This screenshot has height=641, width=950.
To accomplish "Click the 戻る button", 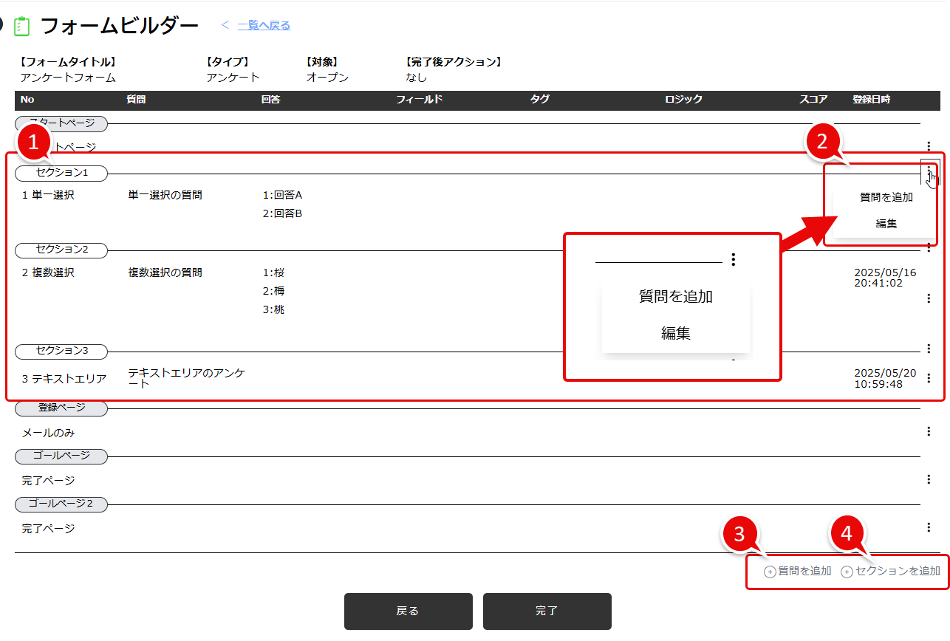I will coord(408,611).
